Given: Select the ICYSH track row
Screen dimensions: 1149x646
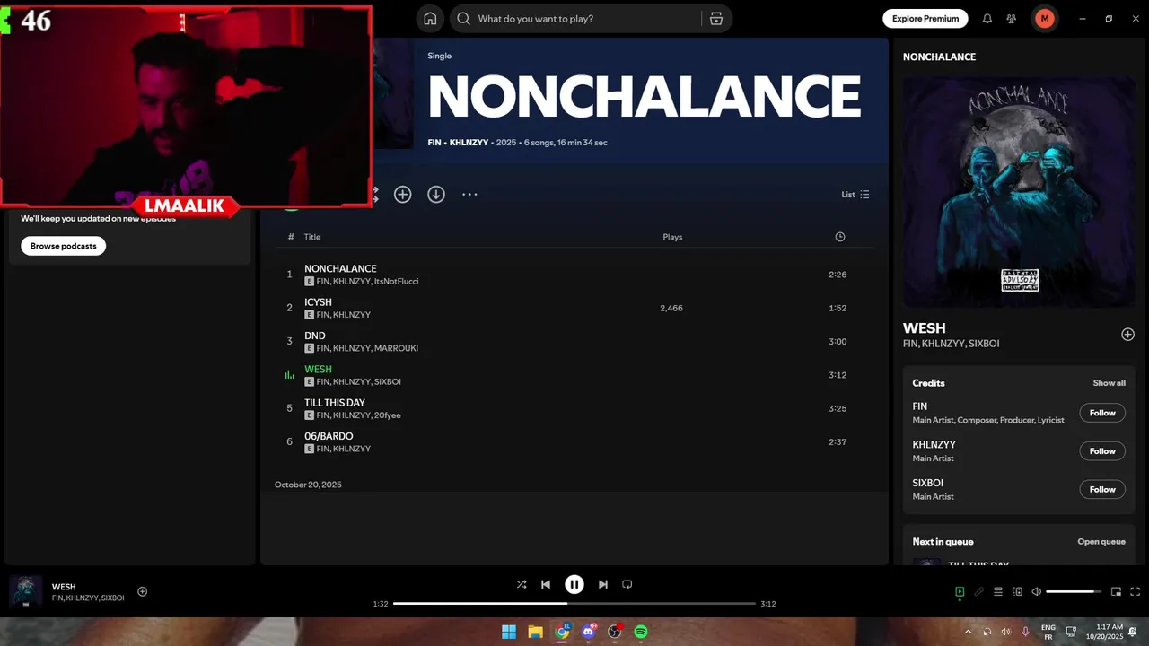Looking at the screenshot, I should (x=574, y=308).
